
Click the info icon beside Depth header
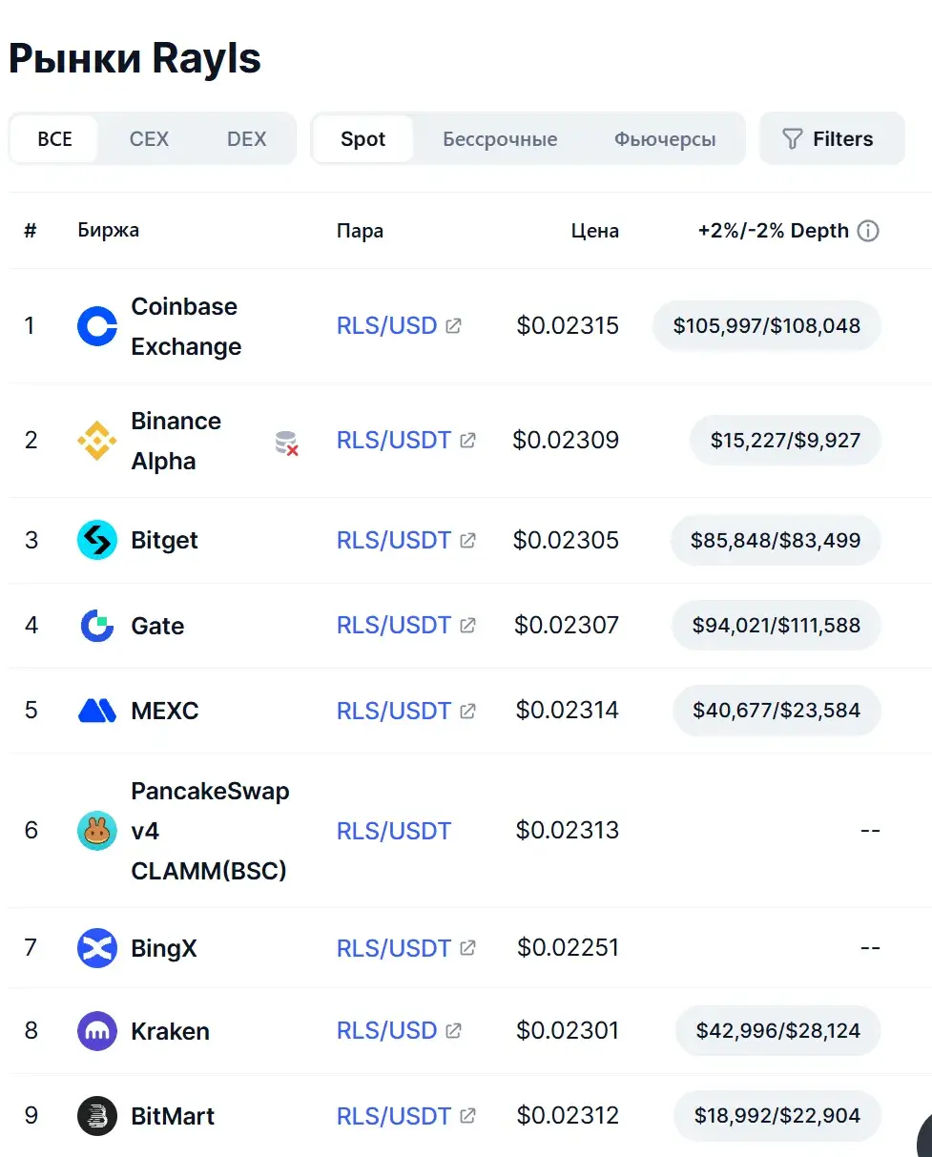pyautogui.click(x=868, y=231)
